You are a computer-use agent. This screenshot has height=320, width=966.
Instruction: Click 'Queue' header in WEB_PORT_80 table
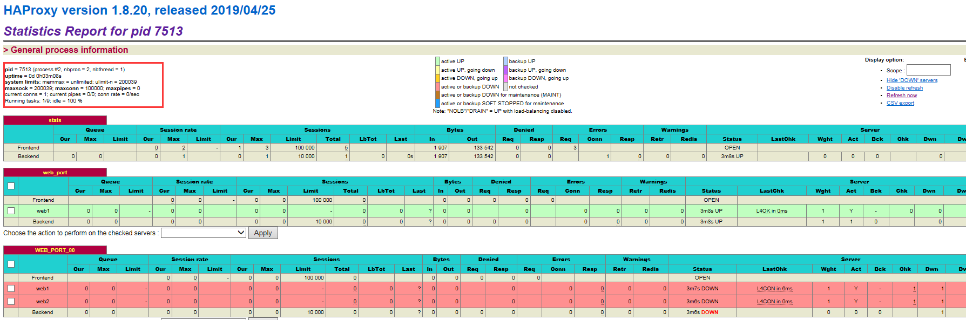click(108, 260)
